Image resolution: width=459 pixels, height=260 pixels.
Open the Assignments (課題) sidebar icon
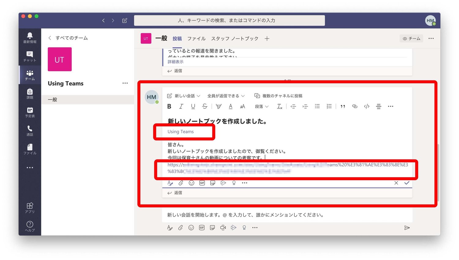coord(30,93)
